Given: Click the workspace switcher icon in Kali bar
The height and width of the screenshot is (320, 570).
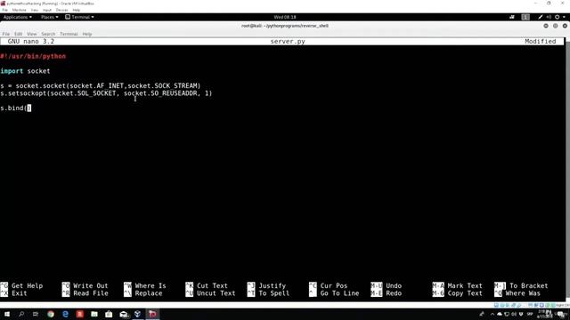Looking at the screenshot, I should click(x=525, y=17).
